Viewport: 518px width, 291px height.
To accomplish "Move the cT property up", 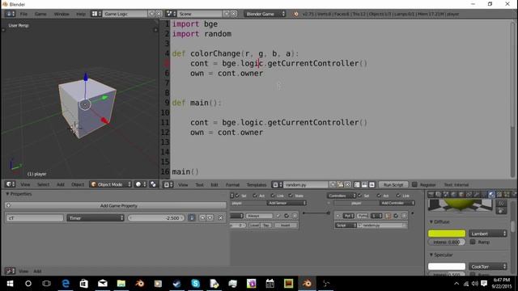I will pyautogui.click(x=202, y=217).
